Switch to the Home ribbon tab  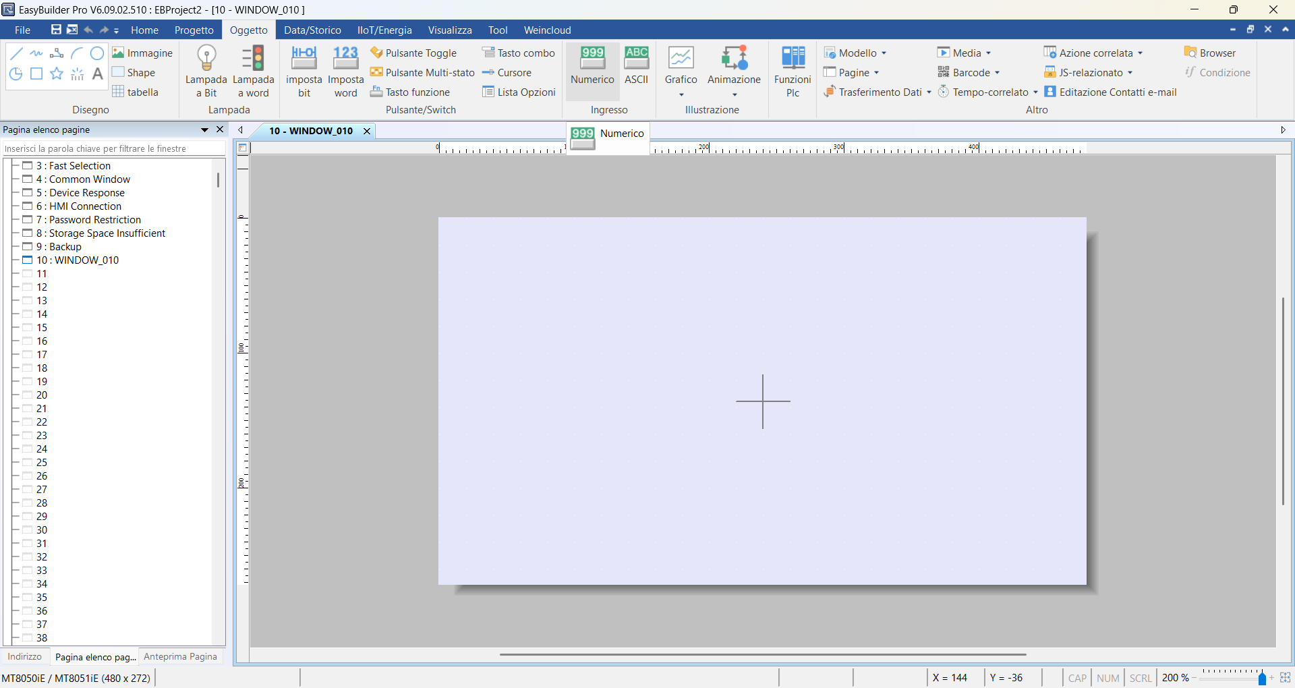pos(145,30)
